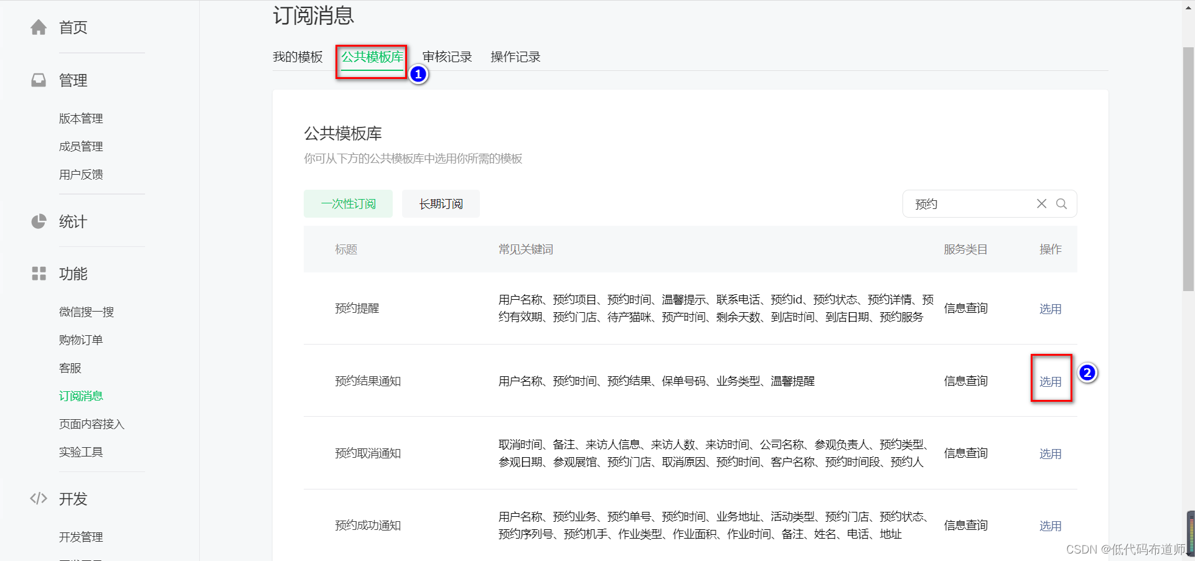Open 客服 in the sidebar
1195x561 pixels.
click(70, 368)
